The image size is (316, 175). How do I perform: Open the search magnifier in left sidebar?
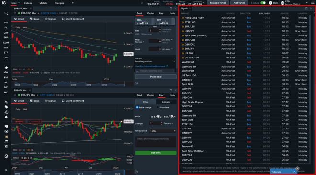click(x=6, y=13)
